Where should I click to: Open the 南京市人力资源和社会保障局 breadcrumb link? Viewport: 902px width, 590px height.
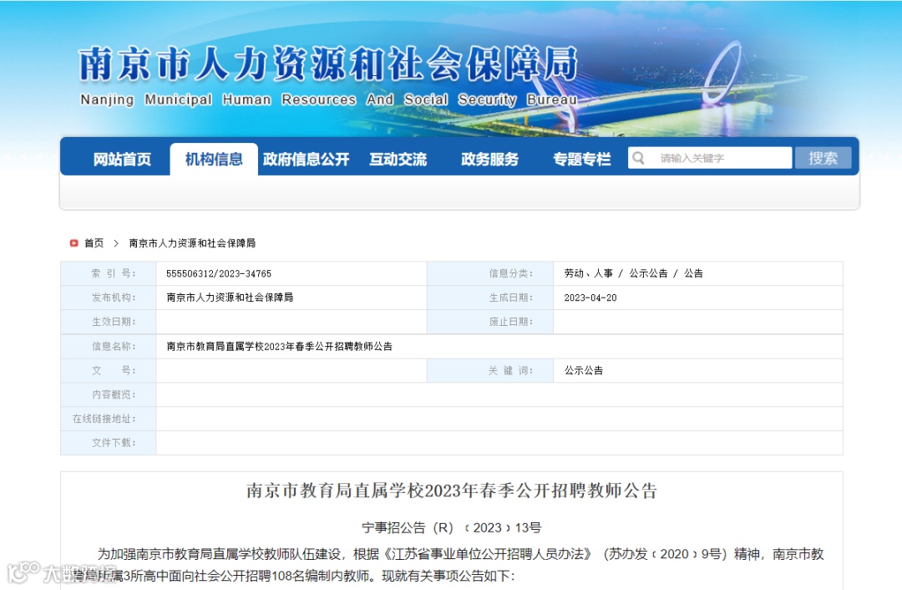pyautogui.click(x=192, y=243)
